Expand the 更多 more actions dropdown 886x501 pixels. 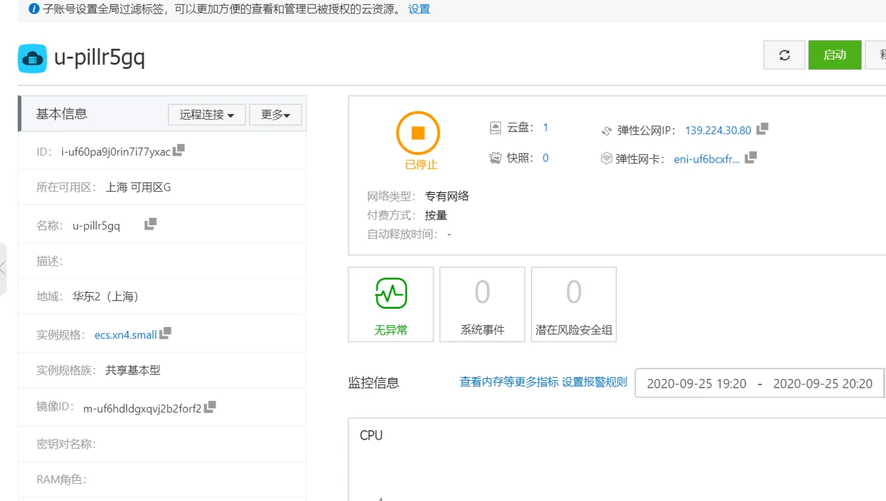[x=275, y=114]
